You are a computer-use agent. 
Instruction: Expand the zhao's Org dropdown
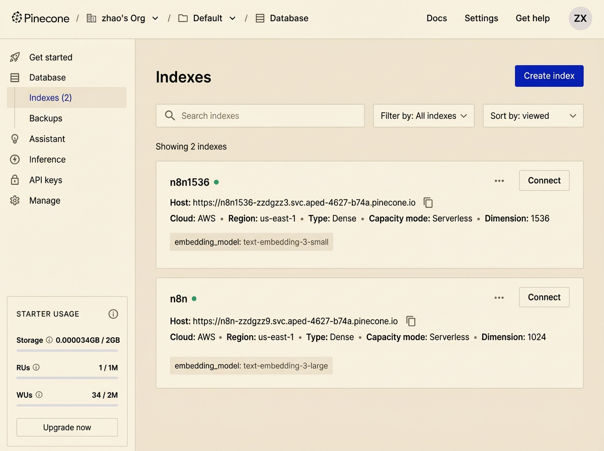[x=155, y=18]
